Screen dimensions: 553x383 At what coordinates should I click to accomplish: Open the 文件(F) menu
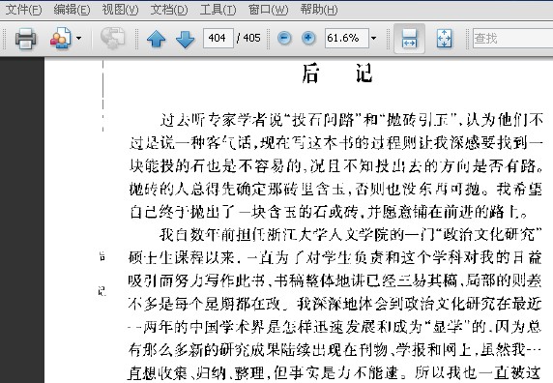click(23, 10)
